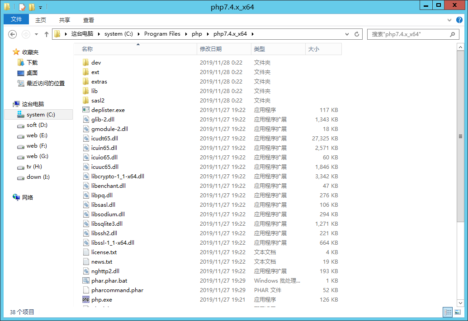
Task: Collapse the ribbon with the chevron arrow
Action: coord(449,20)
